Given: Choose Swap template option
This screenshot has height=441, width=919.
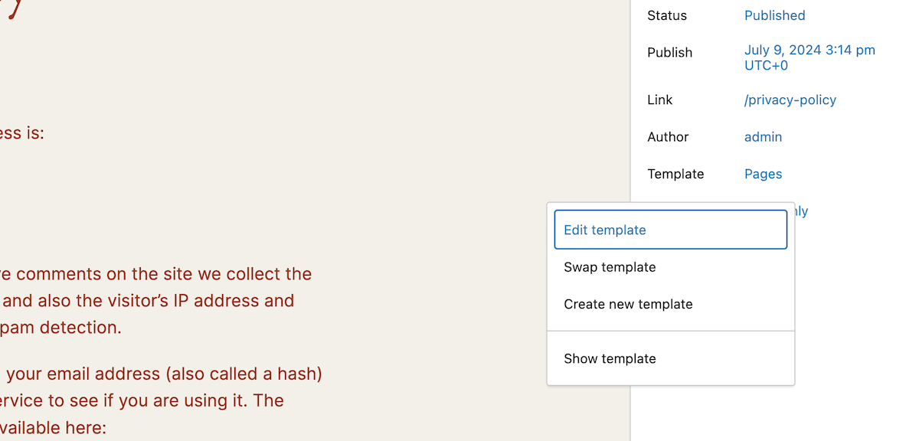Looking at the screenshot, I should (x=610, y=266).
